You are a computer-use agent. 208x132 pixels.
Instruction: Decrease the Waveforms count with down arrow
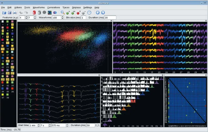click(x=62, y=18)
